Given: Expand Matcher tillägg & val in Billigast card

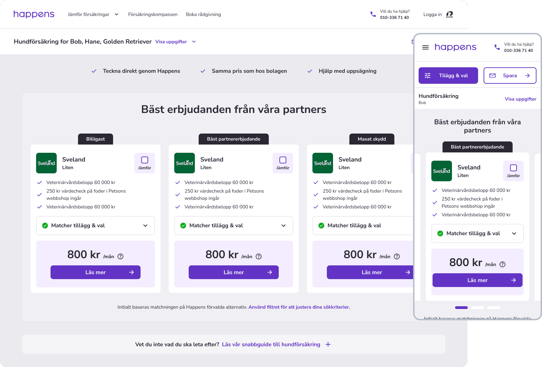Looking at the screenshot, I should point(96,226).
